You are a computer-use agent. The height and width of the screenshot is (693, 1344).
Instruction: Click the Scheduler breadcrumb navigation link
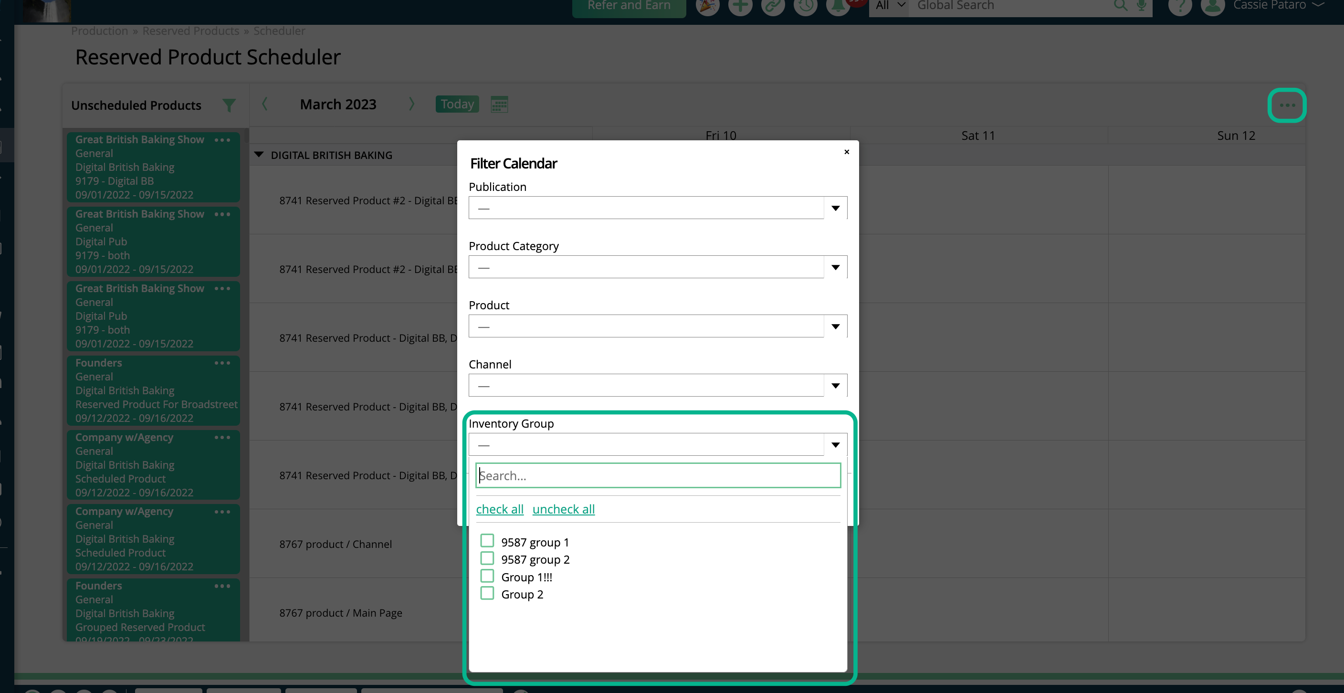279,31
